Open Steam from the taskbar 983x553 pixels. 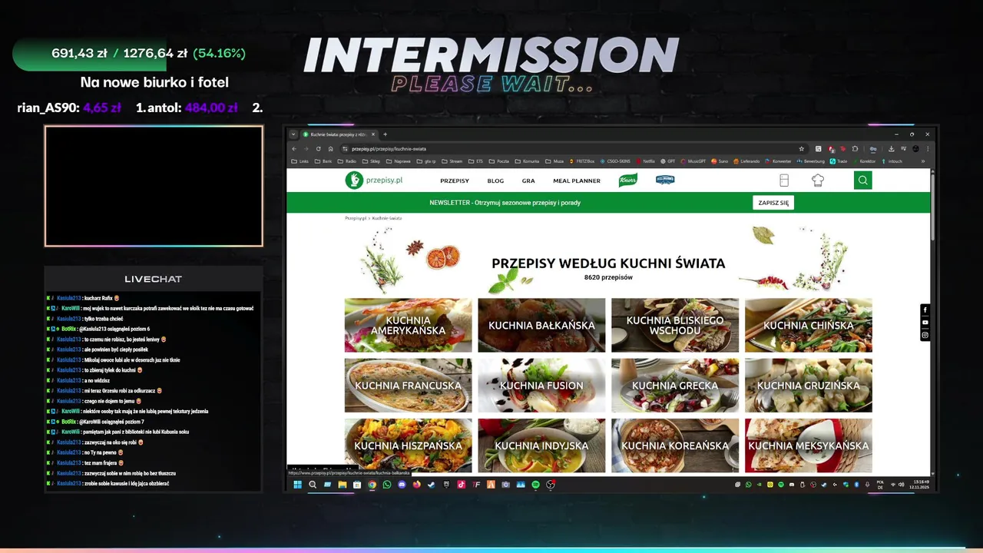point(432,485)
